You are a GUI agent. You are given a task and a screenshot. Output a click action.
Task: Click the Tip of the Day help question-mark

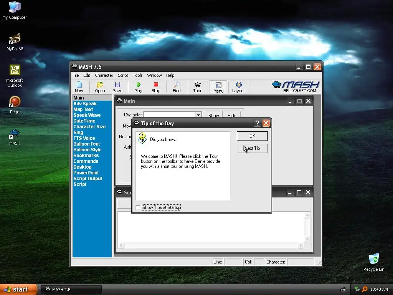257,123
